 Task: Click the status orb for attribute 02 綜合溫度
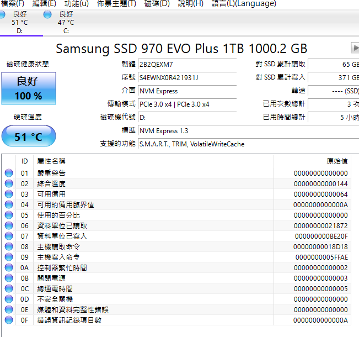click(x=9, y=183)
